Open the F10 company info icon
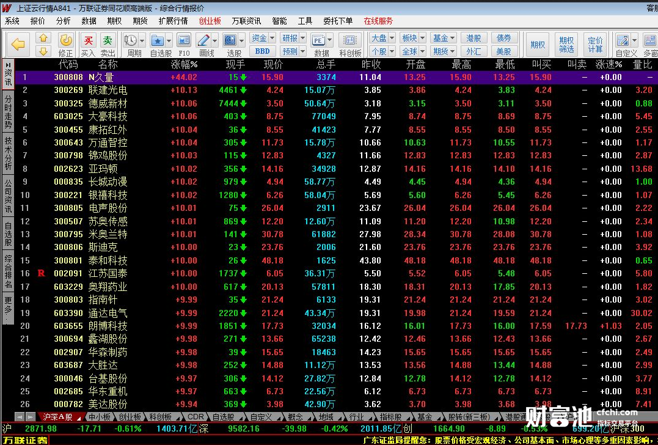Viewport: 658px width, 445px height. (184, 40)
